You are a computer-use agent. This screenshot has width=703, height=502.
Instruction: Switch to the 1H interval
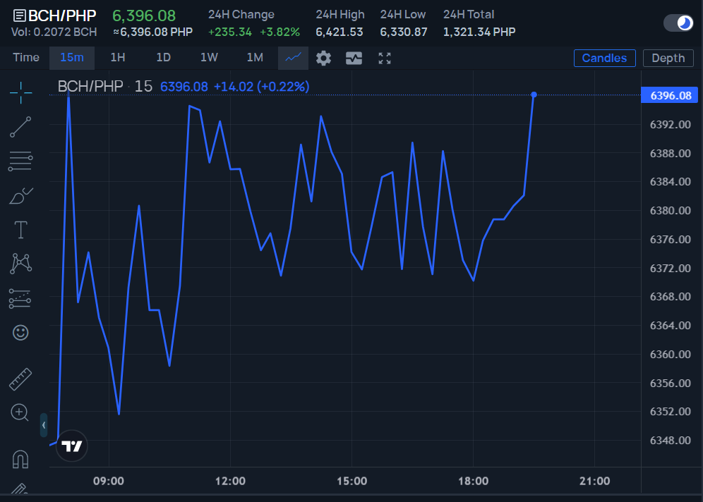117,58
